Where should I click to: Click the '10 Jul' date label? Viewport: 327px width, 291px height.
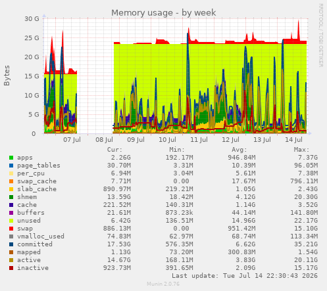coord(167,140)
